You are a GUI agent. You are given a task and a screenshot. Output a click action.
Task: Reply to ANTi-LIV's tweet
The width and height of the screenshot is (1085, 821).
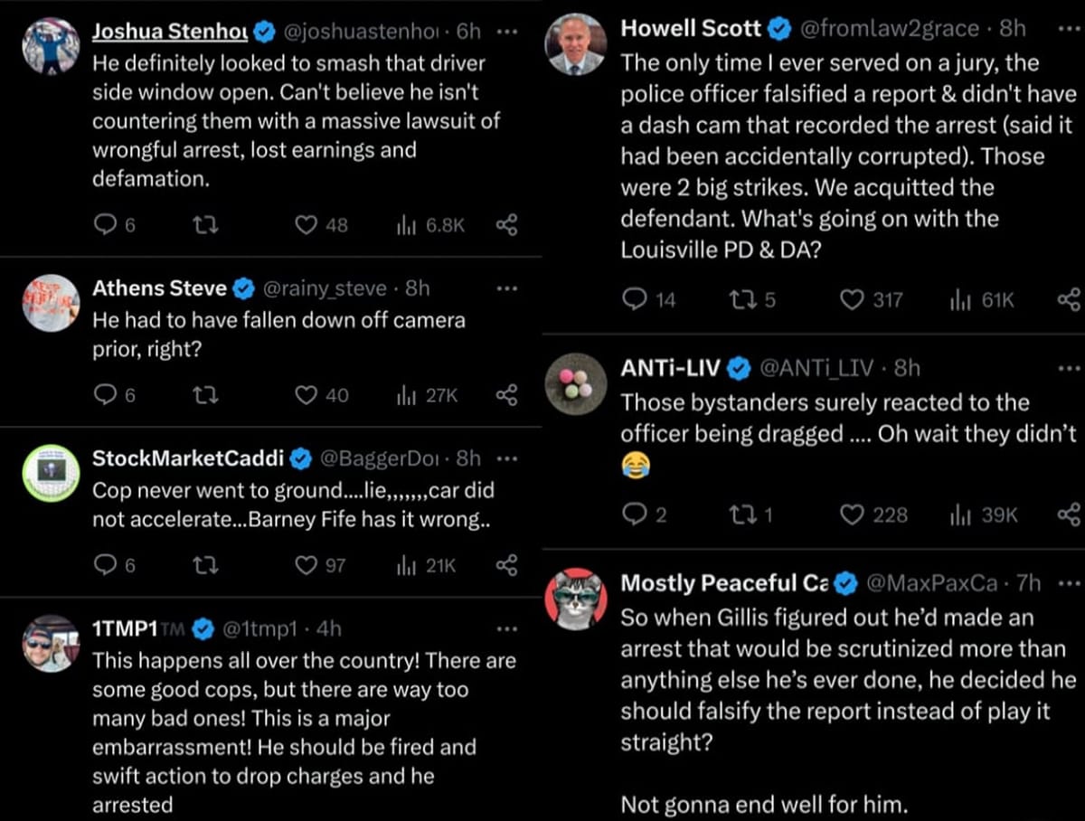point(635,514)
